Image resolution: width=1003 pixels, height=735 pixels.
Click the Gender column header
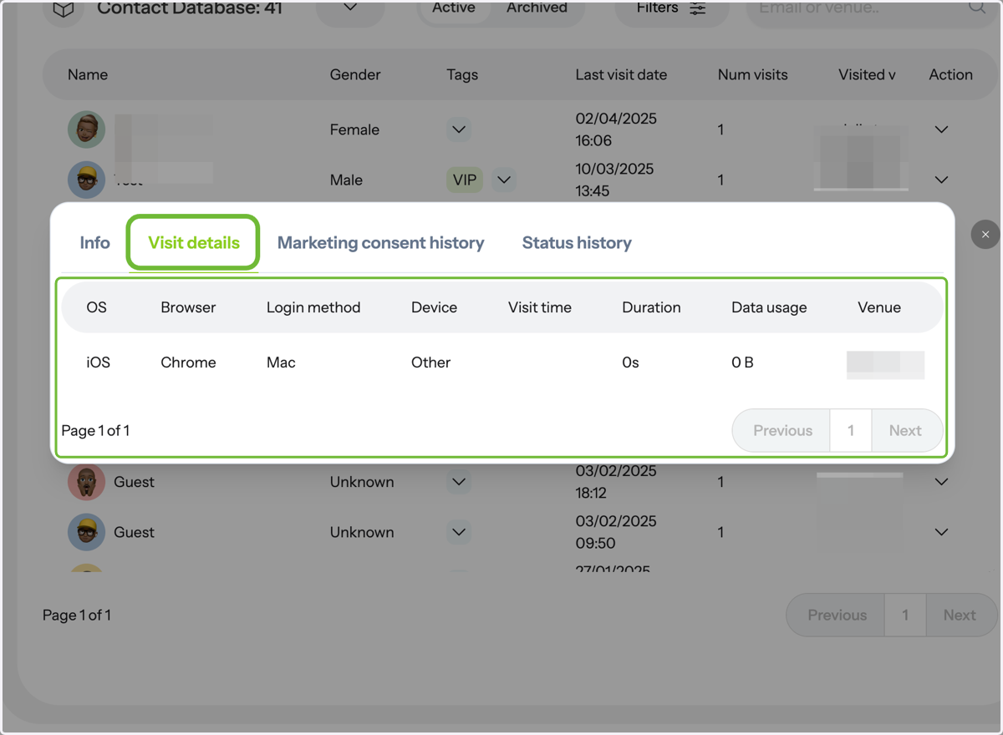[x=355, y=74]
